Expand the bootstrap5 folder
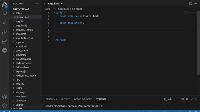Image resolution: width=200 pixels, height=112 pixels. tap(13, 50)
